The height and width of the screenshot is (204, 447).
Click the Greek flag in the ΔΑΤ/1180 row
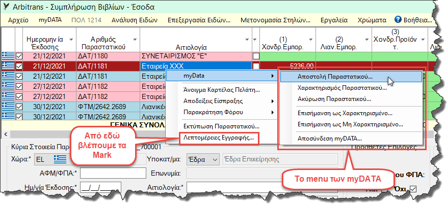[8, 56]
